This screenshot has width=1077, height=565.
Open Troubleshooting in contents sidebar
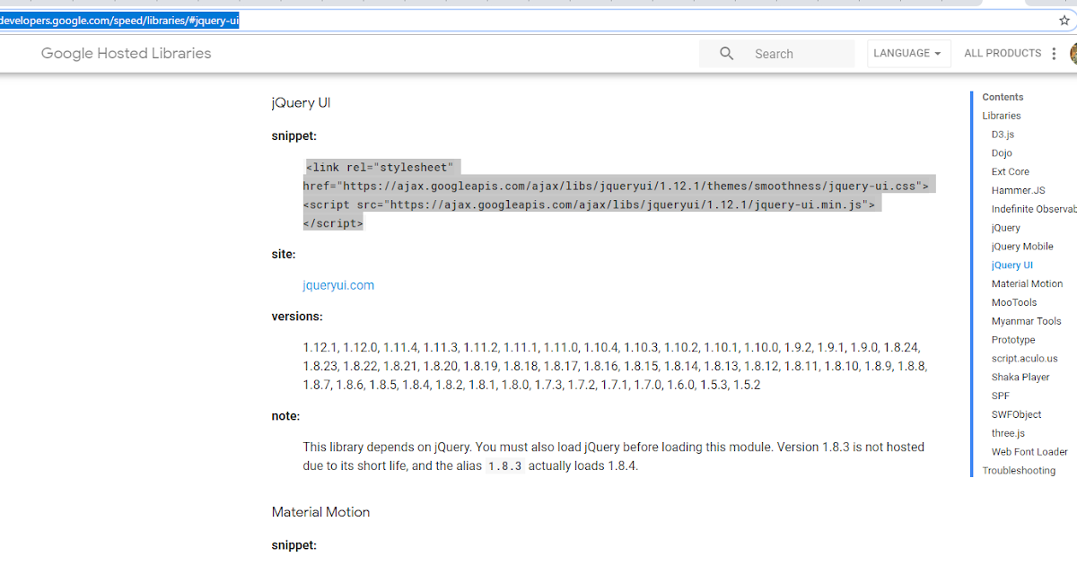1019,471
